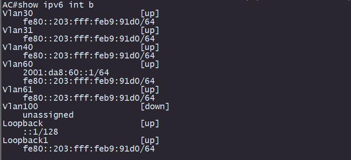
Task: Click the fe80 address under Vlan61
Action: 89,98
